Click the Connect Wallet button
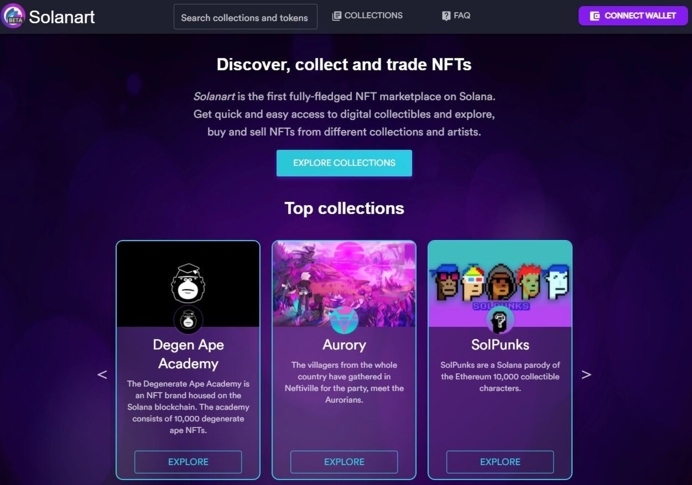 coord(633,16)
